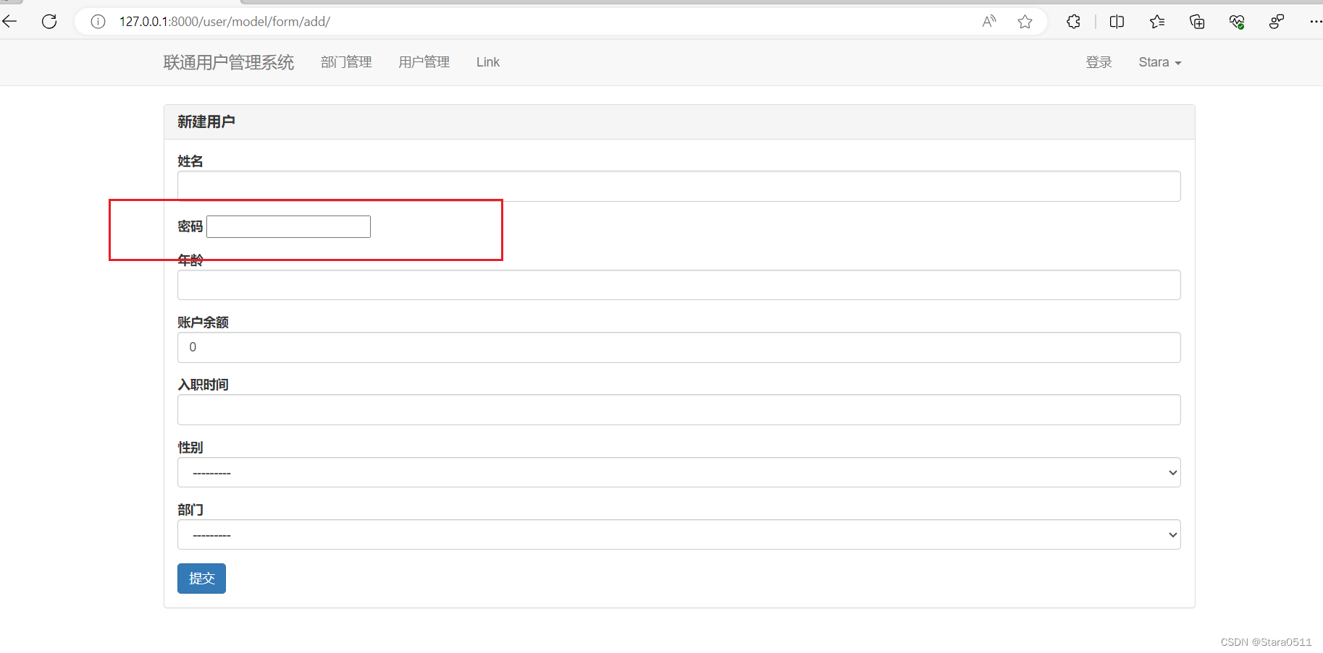This screenshot has width=1323, height=653.
Task: Toggle Split screen icon in toolbar
Action: [x=1117, y=22]
